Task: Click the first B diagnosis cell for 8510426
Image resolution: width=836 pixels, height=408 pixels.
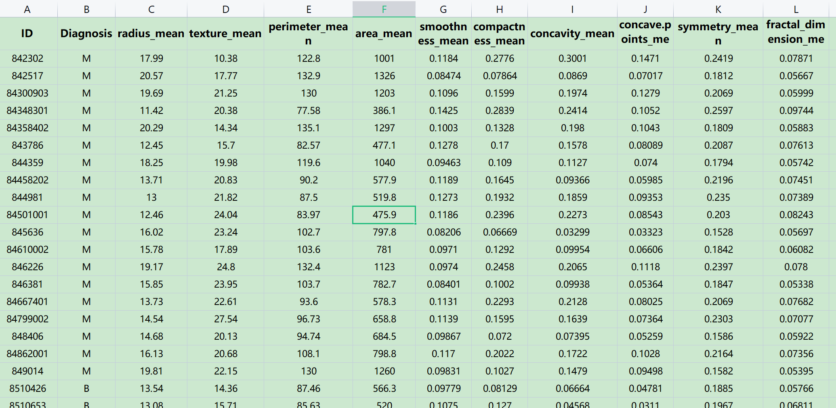Action: point(86,389)
